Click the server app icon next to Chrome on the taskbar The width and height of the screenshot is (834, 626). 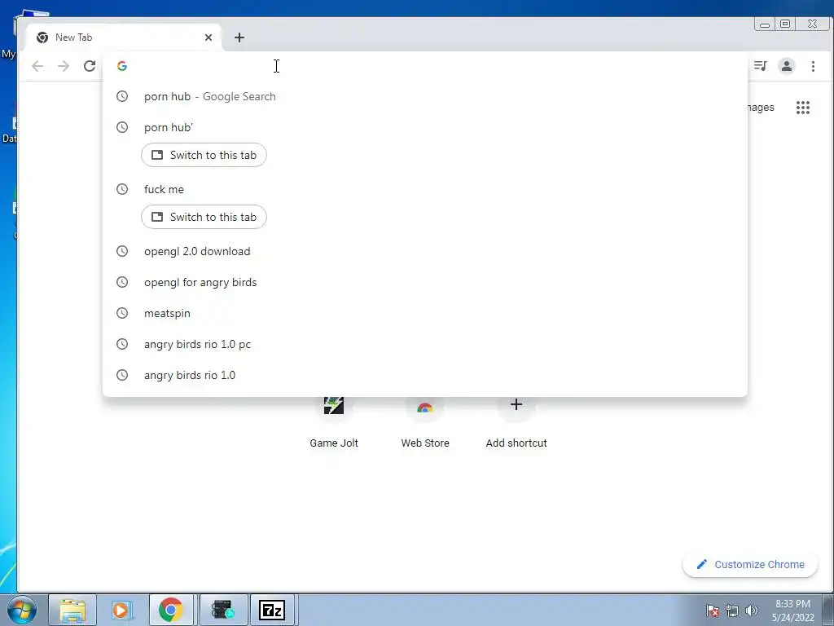click(222, 610)
